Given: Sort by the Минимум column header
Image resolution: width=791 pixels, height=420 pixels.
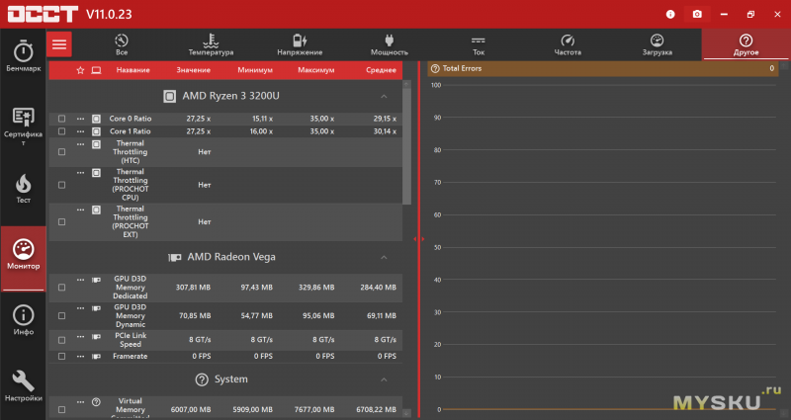Looking at the screenshot, I should click(255, 70).
